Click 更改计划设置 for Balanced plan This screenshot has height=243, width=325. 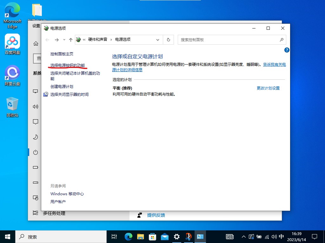pyautogui.click(x=268, y=88)
